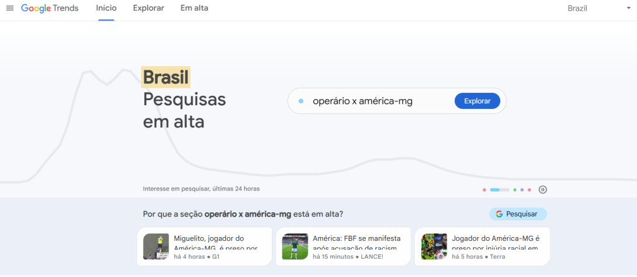The image size is (637, 277).
Task: Open the Explorar tab
Action: [x=149, y=8]
